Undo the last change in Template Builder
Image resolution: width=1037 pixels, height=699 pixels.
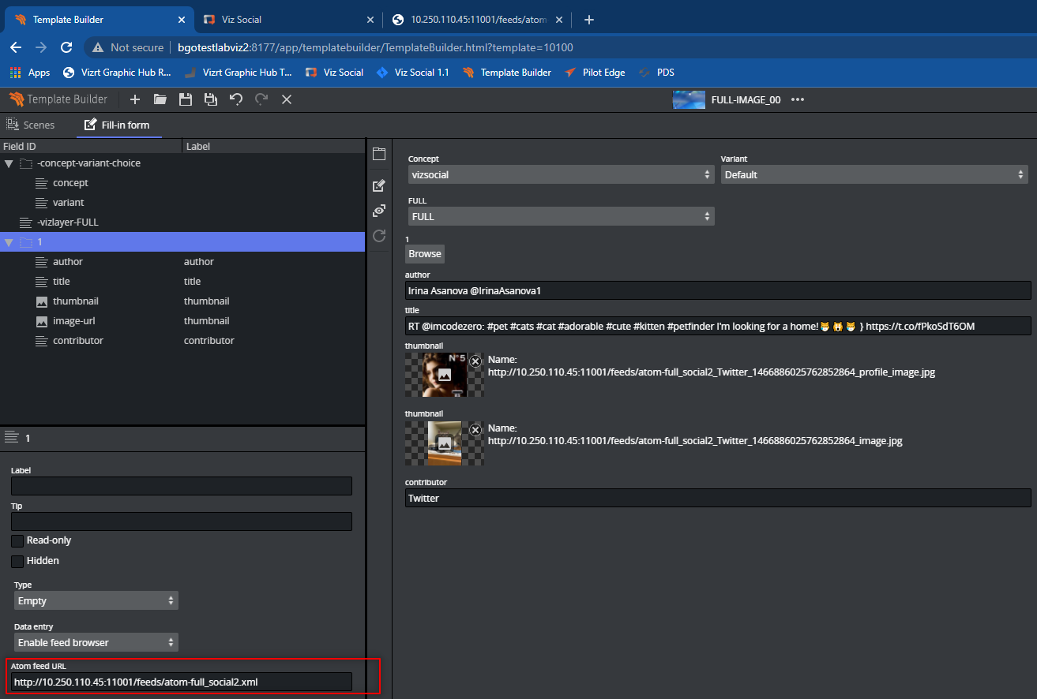(x=236, y=99)
